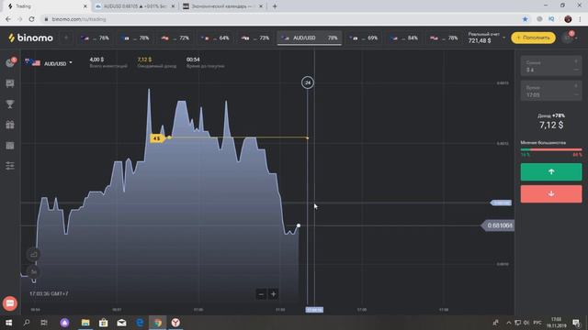The height and width of the screenshot is (330, 588).
Task: Click the yellow deposit button
Action: coord(533,38)
